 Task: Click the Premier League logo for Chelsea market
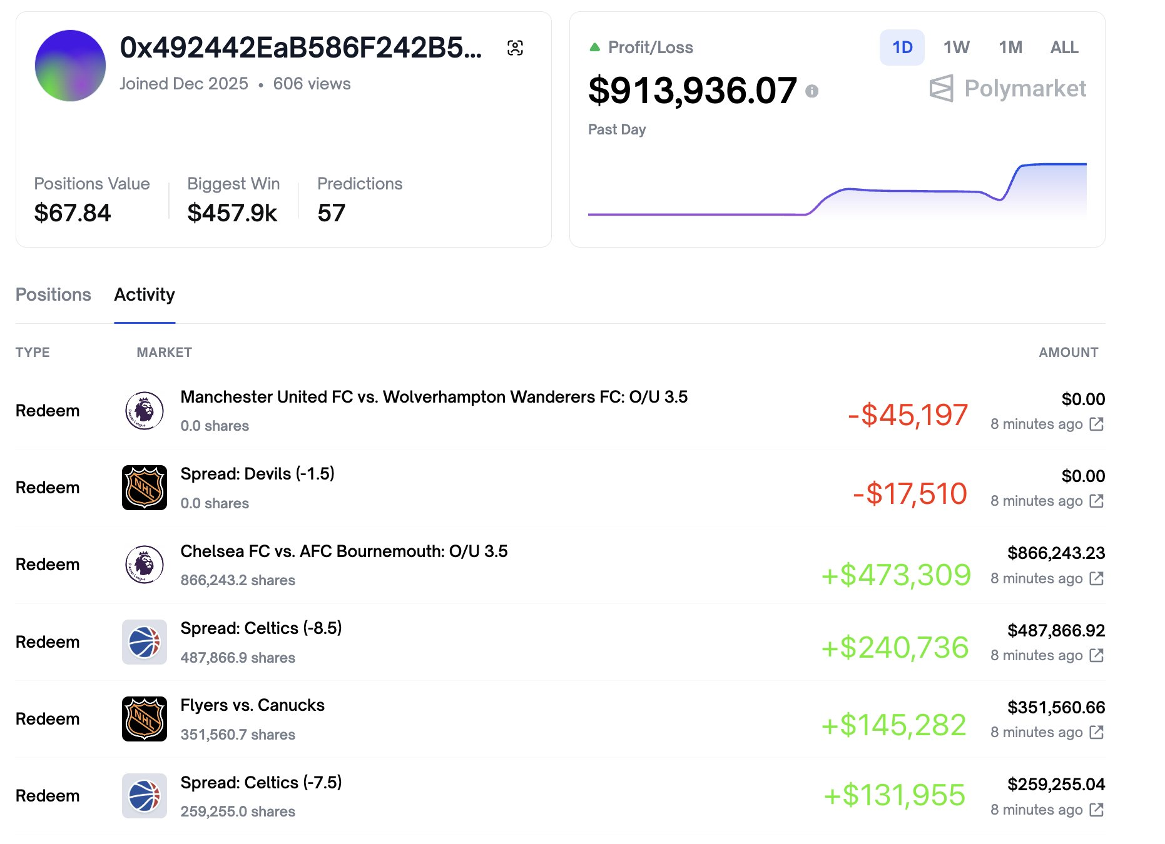(145, 565)
